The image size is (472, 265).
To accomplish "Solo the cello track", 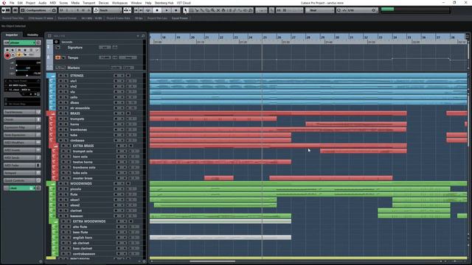I will 66,97.
